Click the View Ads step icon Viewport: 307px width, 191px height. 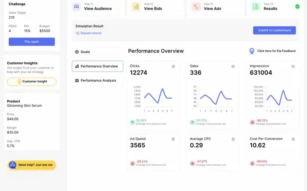(x=196, y=7)
